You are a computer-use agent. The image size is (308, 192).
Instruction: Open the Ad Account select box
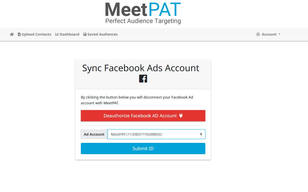(153, 134)
